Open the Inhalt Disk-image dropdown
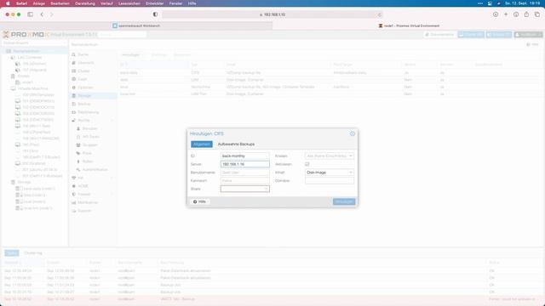The image size is (545, 306). (350, 173)
